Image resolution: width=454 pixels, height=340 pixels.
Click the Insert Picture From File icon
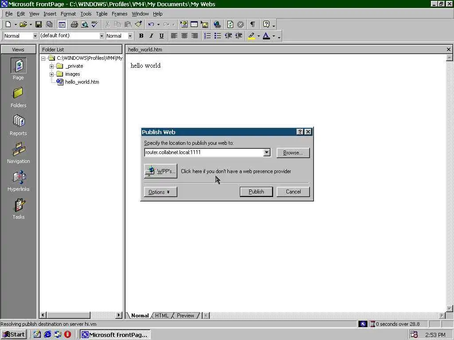coord(204,25)
